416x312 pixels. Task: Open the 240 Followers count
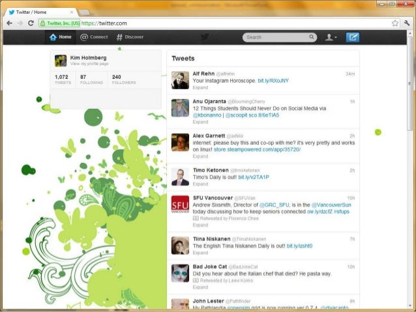click(x=124, y=79)
